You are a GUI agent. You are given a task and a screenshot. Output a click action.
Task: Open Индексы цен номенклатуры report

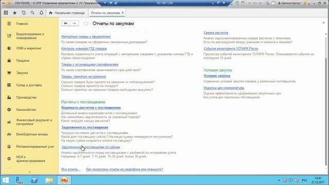tap(224, 88)
